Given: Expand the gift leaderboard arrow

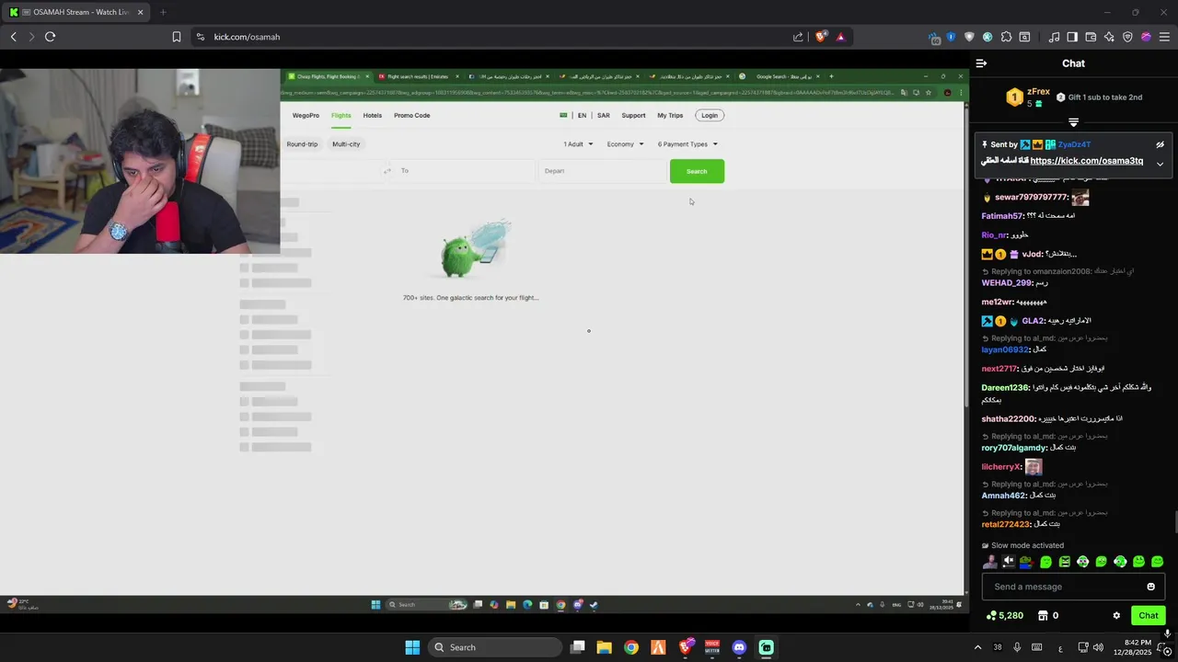Looking at the screenshot, I should (1073, 122).
